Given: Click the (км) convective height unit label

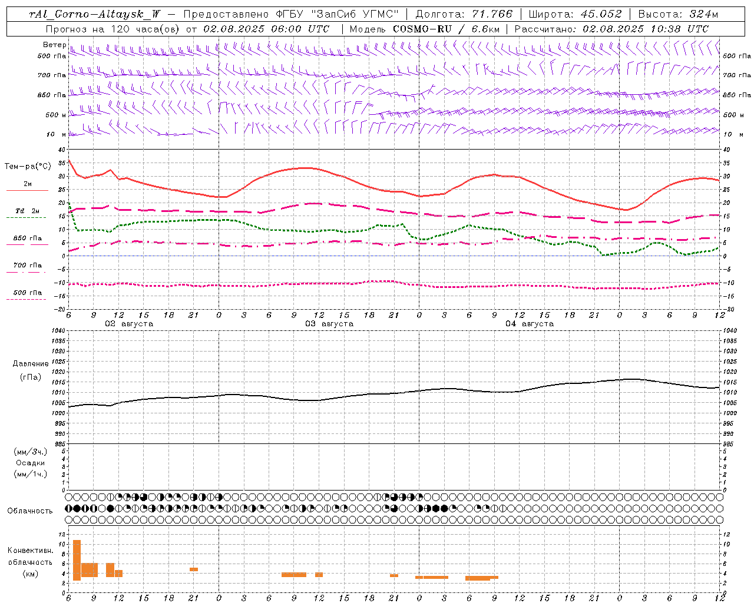Looking at the screenshot, I should click(x=30, y=574).
